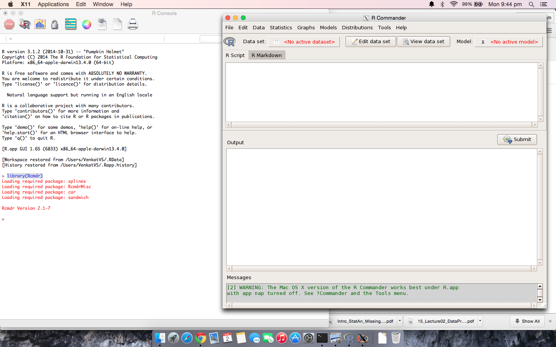Image resolution: width=556 pixels, height=347 pixels.
Task: Switch to the R Markdown tab
Action: coord(266,56)
